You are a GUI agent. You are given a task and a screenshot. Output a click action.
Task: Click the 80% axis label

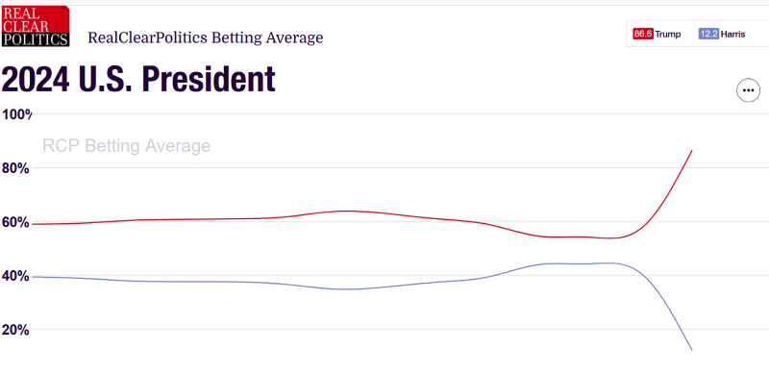coord(15,168)
